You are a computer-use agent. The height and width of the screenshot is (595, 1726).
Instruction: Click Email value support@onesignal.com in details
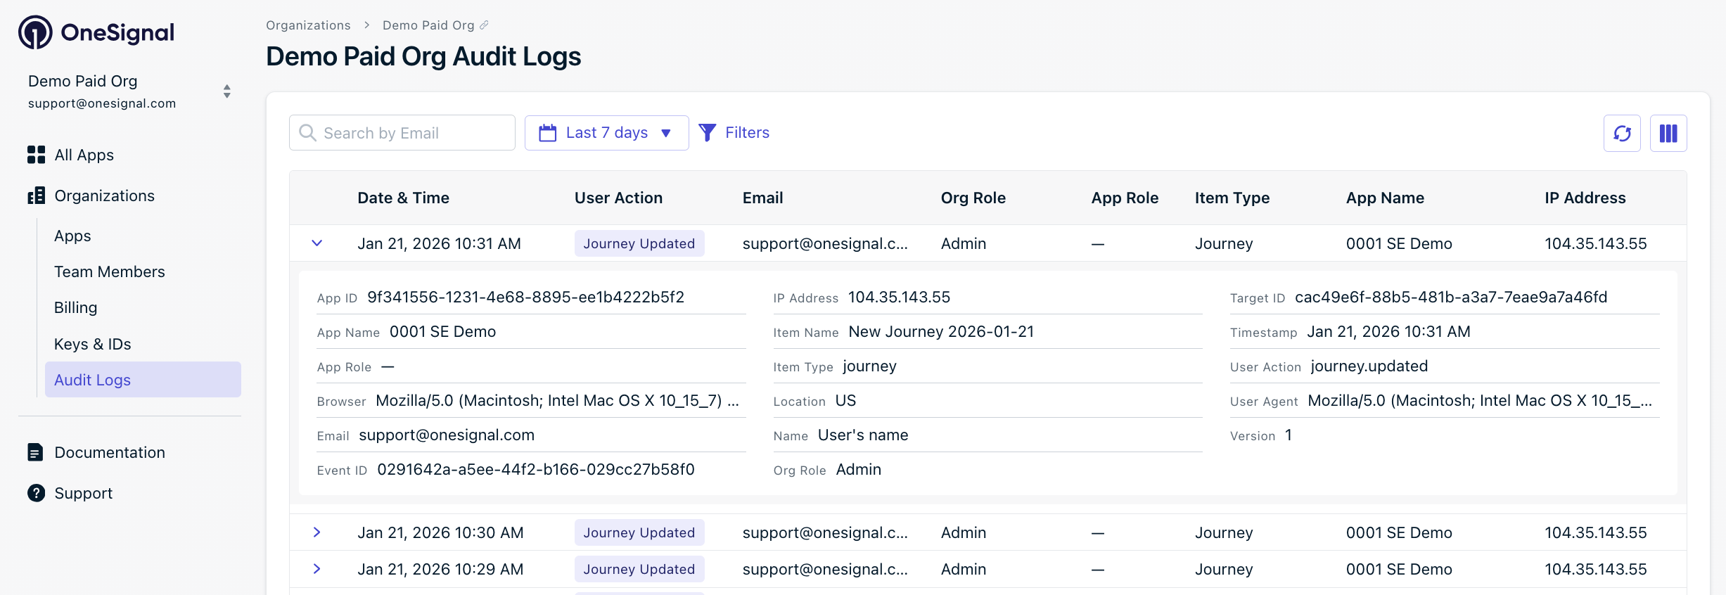click(447, 435)
